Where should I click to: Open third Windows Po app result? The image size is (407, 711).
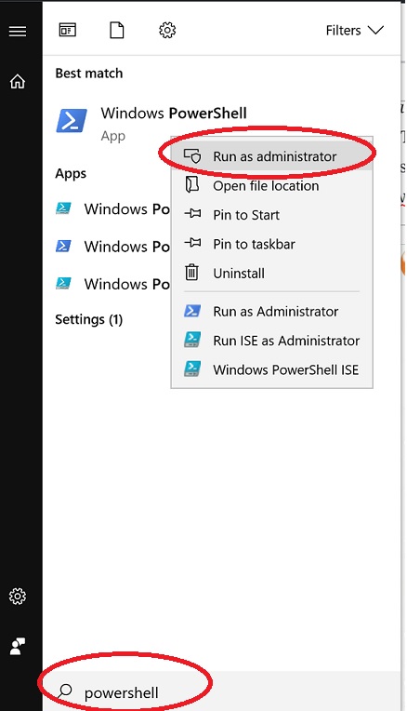pos(112,284)
